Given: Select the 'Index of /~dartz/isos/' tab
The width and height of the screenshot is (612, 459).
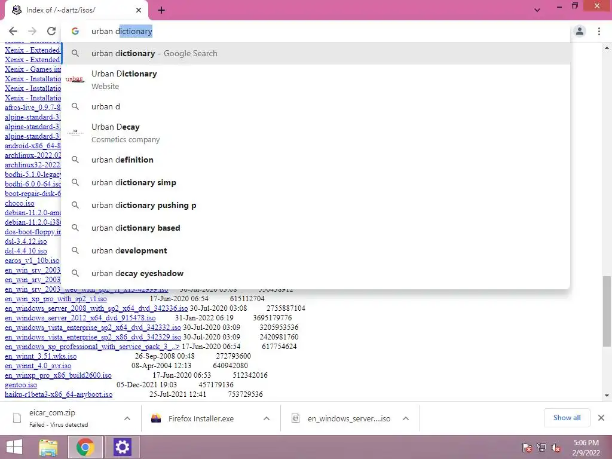Looking at the screenshot, I should (76, 10).
